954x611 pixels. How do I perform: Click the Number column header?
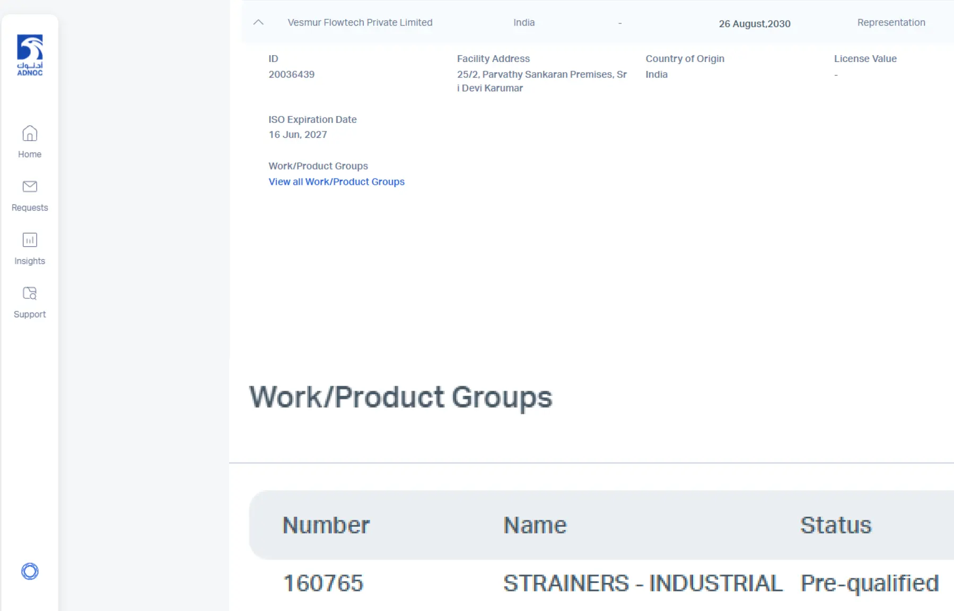[326, 525]
